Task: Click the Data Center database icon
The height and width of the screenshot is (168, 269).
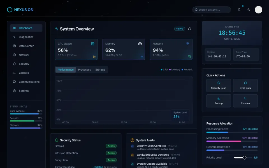Action: click(x=14, y=46)
